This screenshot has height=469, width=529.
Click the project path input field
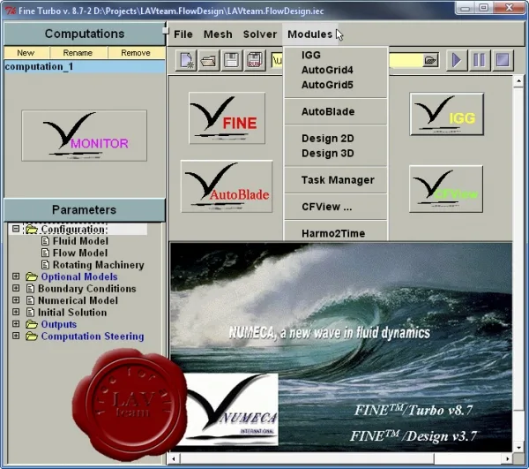click(x=346, y=60)
